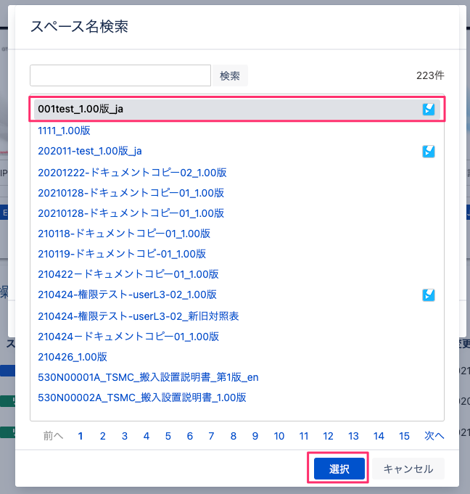This screenshot has width=470, height=494.
Task: Choose 530N00002A_TSMC_搬入設置説明書_1.00版
Action: coord(142,398)
